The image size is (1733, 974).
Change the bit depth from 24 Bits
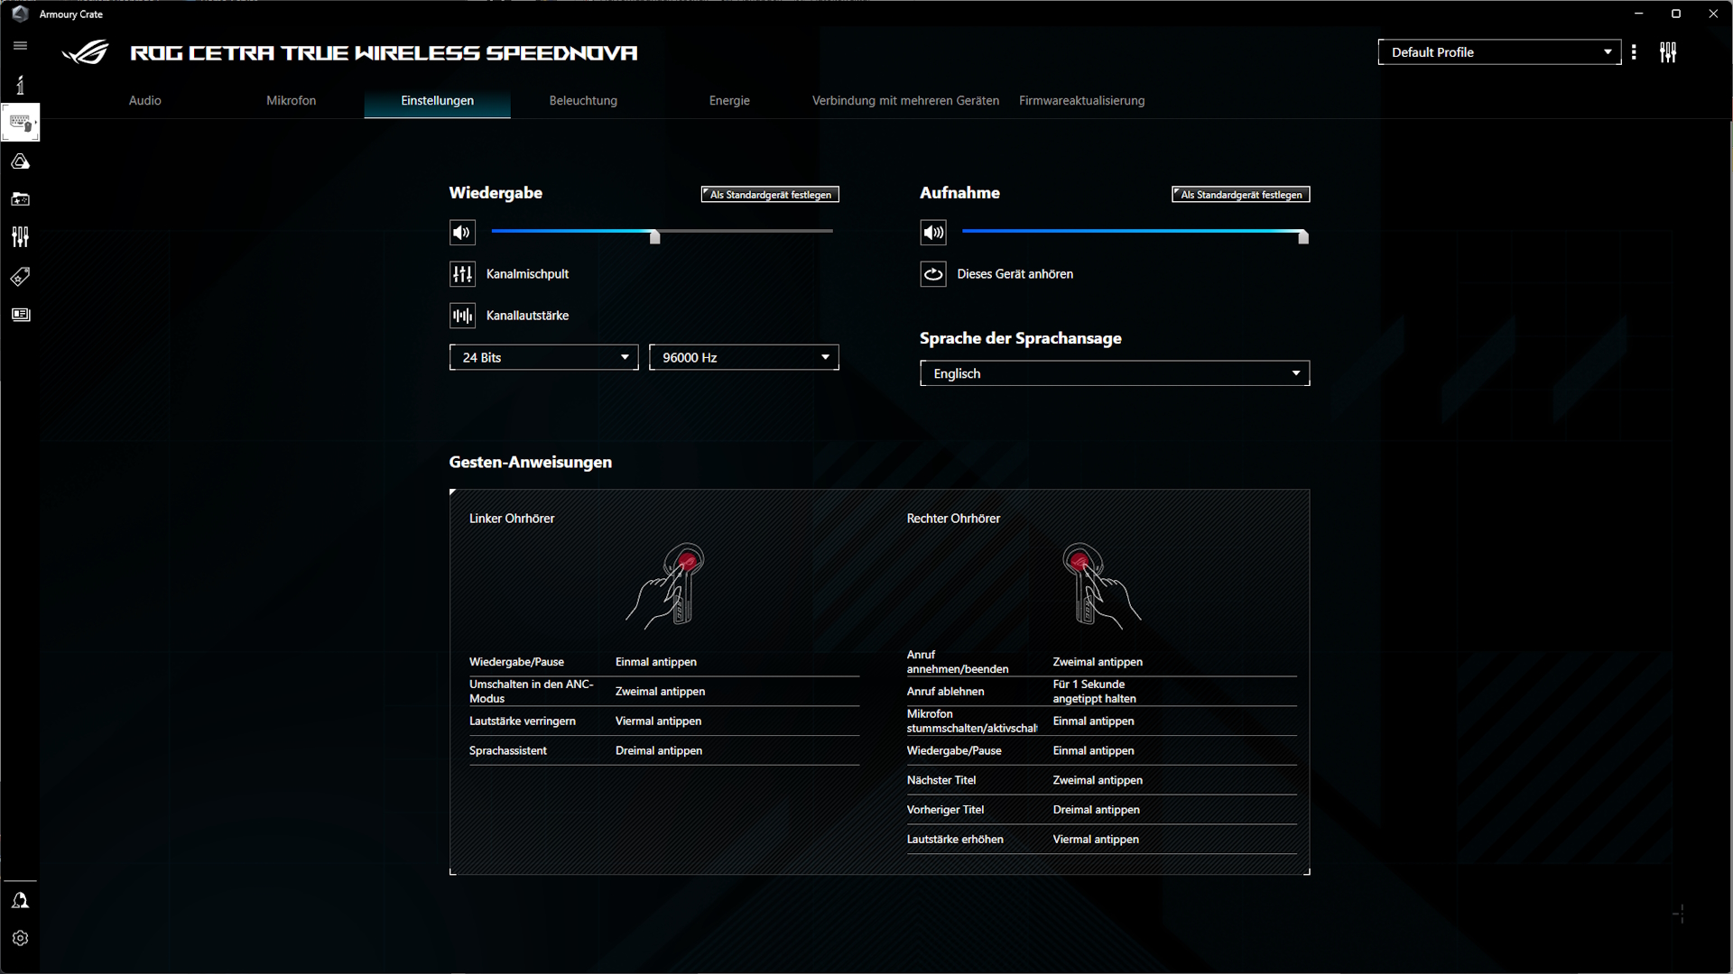coord(543,357)
